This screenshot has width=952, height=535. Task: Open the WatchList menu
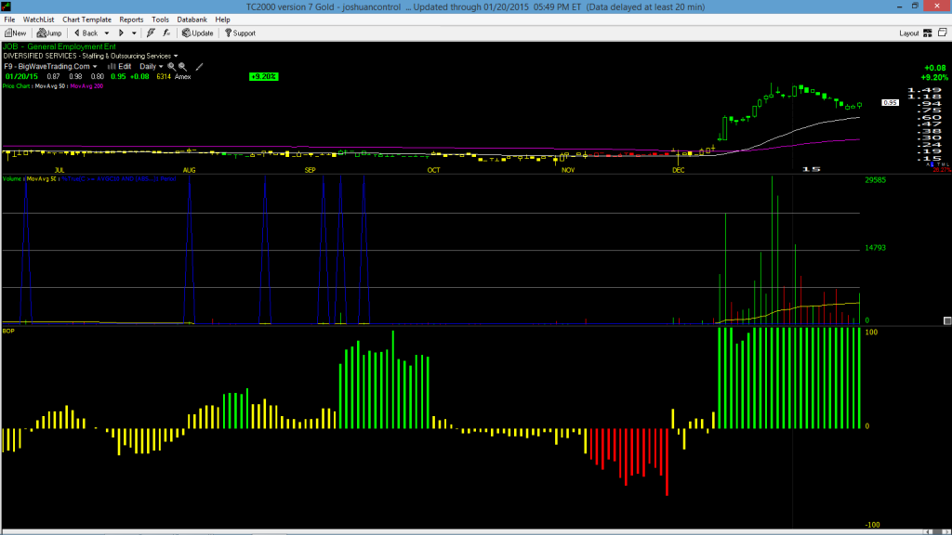pyautogui.click(x=38, y=20)
